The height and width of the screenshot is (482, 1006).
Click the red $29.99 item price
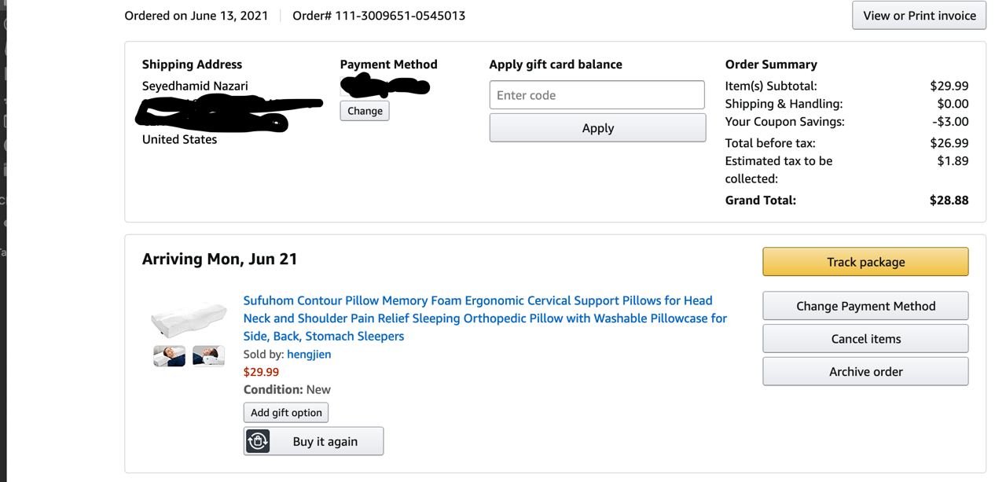261,372
